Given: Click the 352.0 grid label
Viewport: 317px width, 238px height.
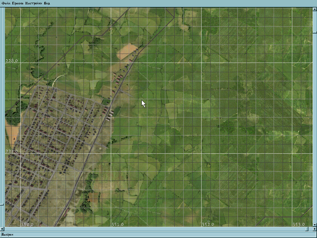Looking at the screenshot, I should coord(208,224).
